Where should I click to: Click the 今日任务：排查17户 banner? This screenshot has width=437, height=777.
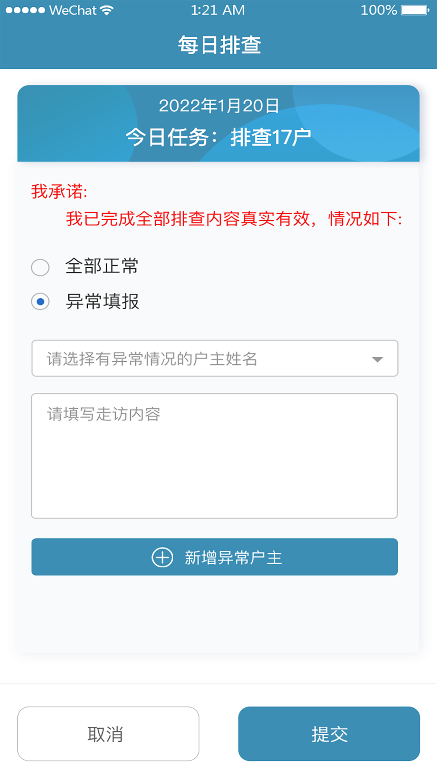tap(218, 136)
